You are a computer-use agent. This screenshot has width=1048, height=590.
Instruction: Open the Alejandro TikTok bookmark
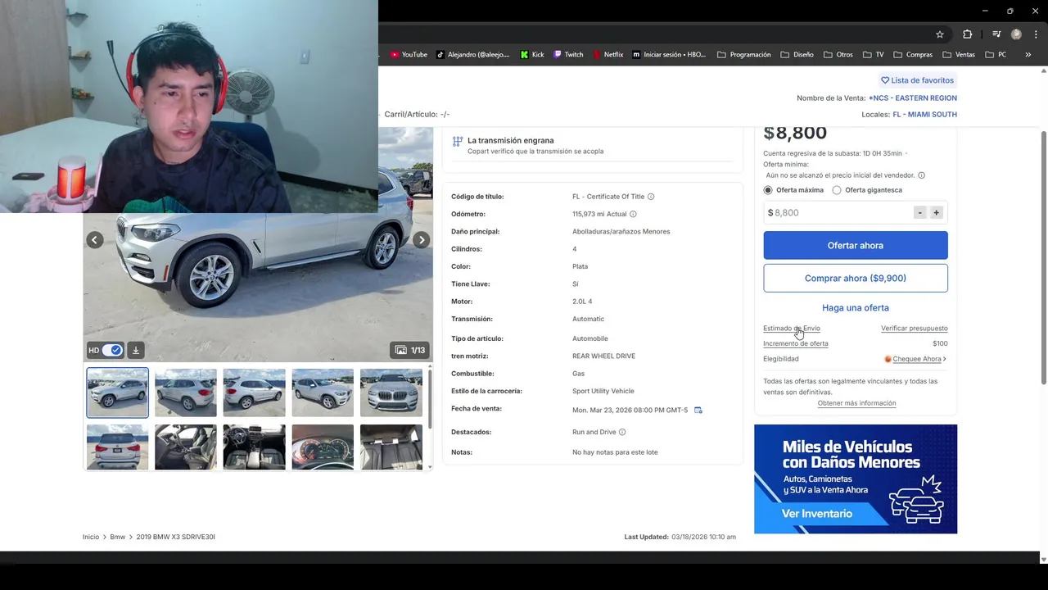coord(472,55)
